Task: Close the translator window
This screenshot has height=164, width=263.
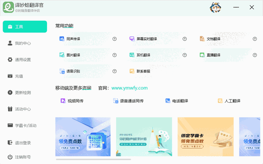Action: click(x=251, y=7)
